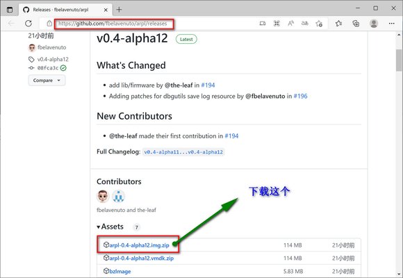The image size is (403, 278).
Task: Open a new browser tab
Action: pyautogui.click(x=119, y=10)
